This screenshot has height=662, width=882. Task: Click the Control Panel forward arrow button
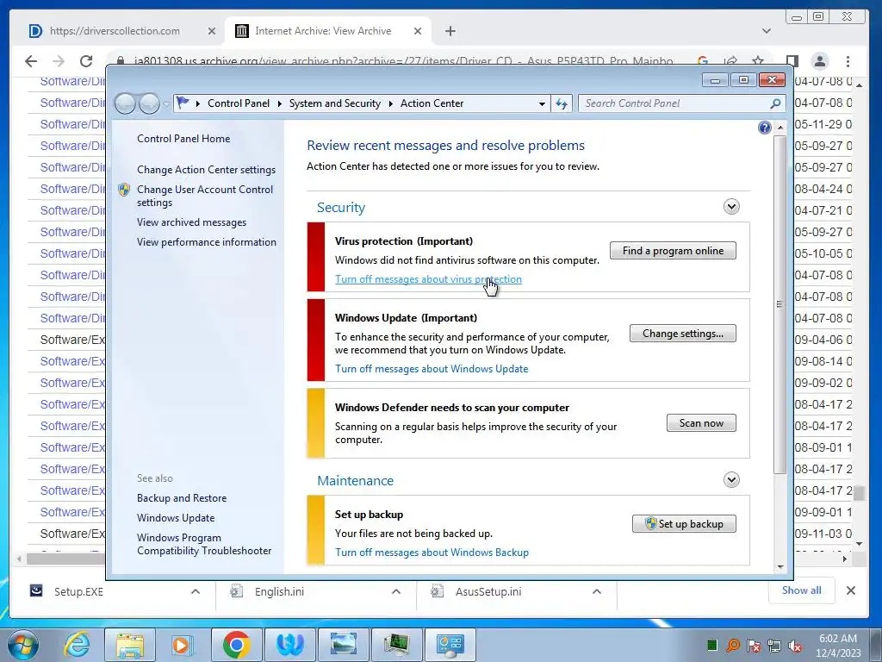[149, 103]
